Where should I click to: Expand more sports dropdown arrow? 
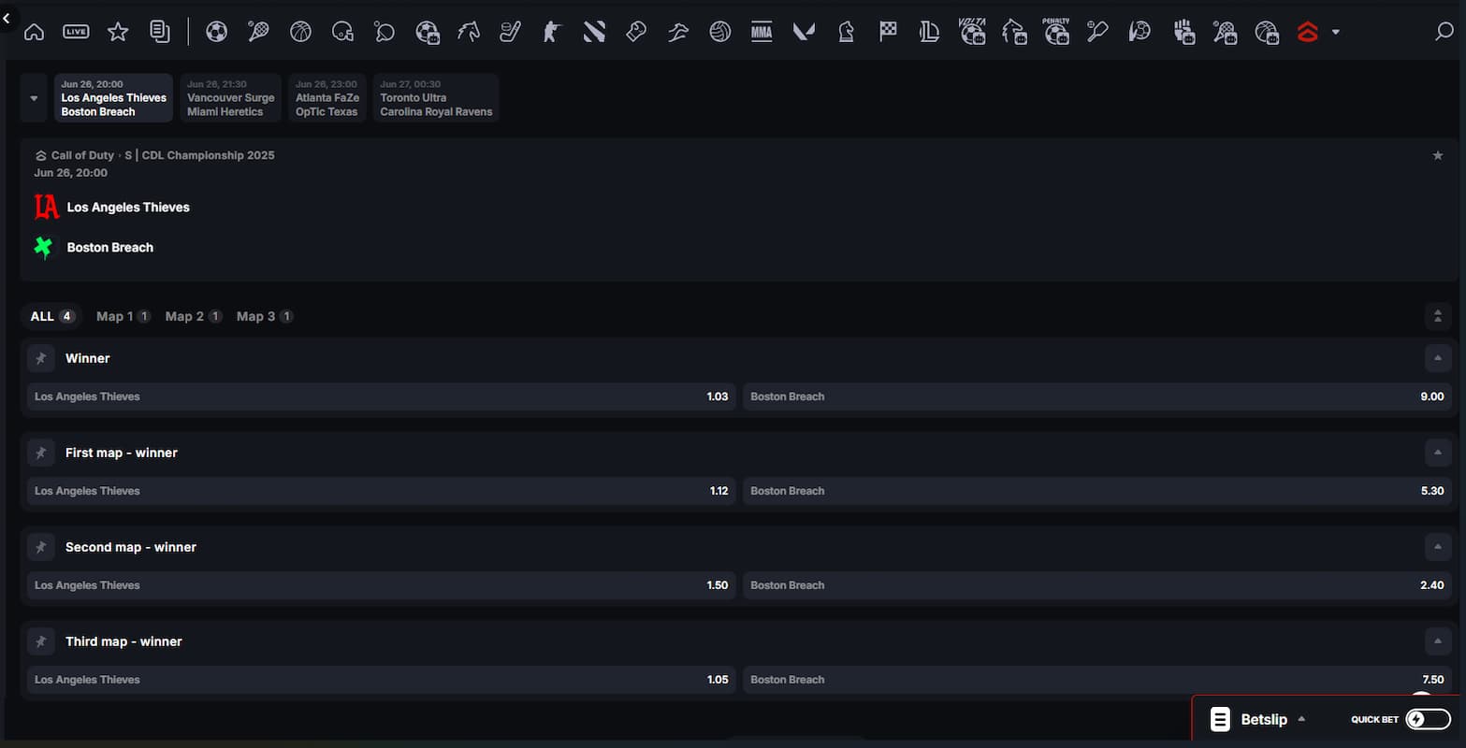pyautogui.click(x=1335, y=32)
